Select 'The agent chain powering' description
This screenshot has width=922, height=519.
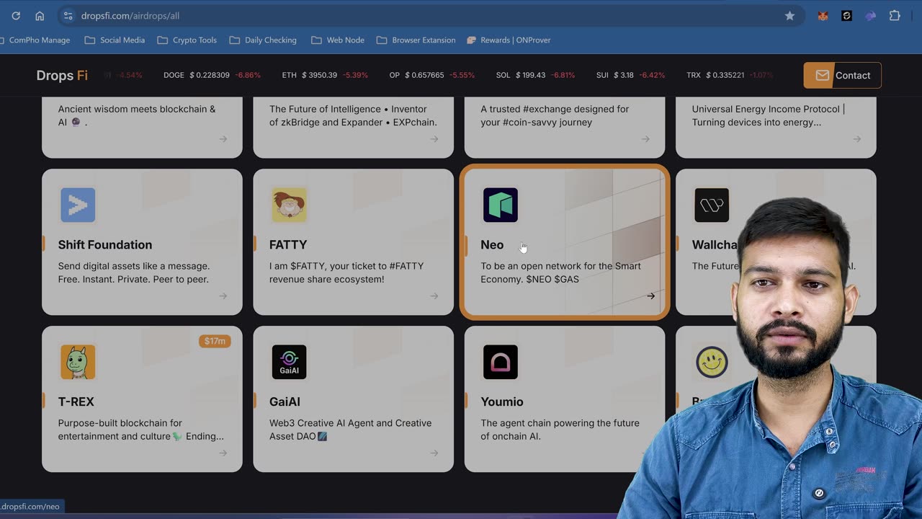[x=560, y=430]
